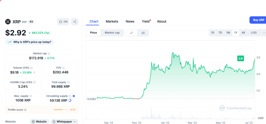Open info icon beside FDV

pyautogui.click(x=63, y=68)
